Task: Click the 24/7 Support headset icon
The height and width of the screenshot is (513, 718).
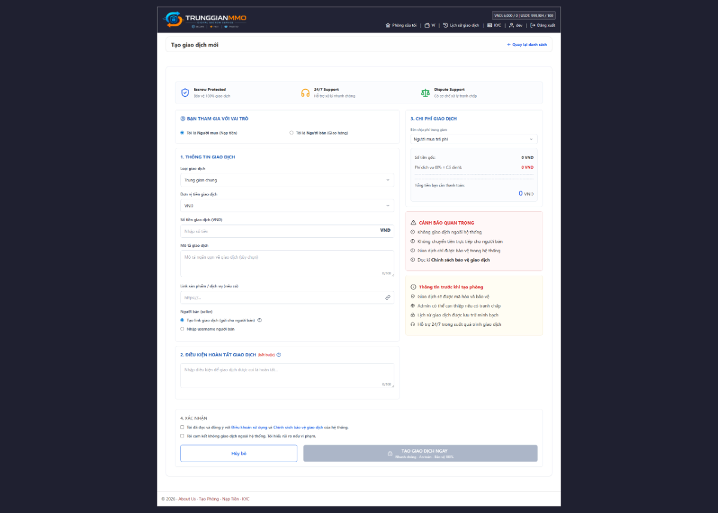Action: click(x=305, y=93)
